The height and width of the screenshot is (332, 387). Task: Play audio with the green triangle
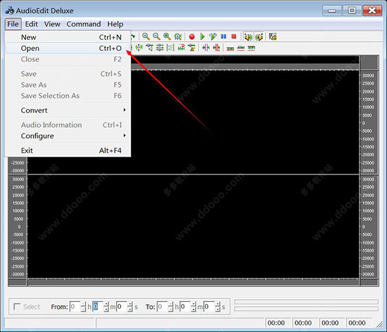203,37
